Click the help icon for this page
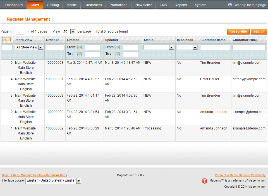Image resolution: width=268 pixels, height=196 pixels. point(230,5)
